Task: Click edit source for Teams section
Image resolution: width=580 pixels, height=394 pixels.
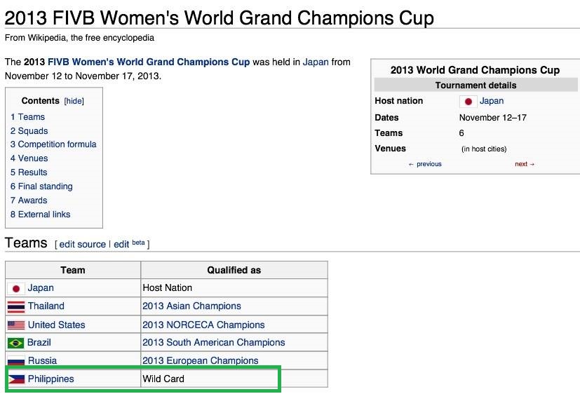Action: 82,245
